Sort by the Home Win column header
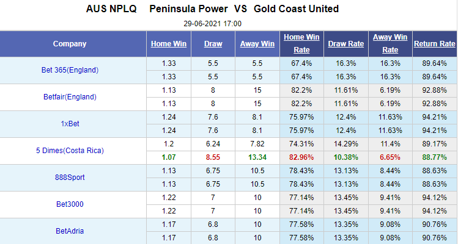The height and width of the screenshot is (244, 458). click(x=169, y=44)
